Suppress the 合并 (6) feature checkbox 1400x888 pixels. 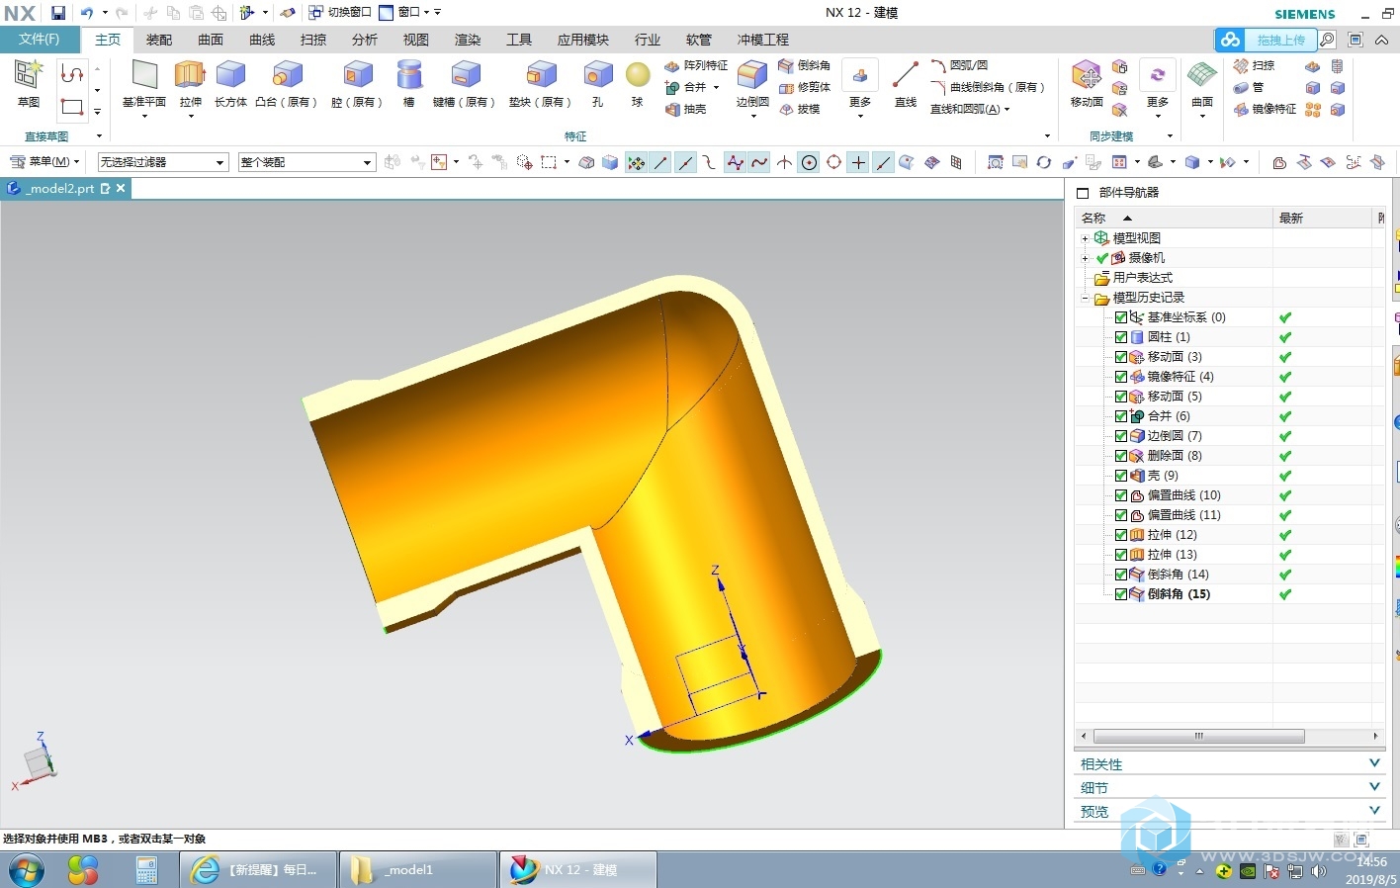[x=1121, y=416]
